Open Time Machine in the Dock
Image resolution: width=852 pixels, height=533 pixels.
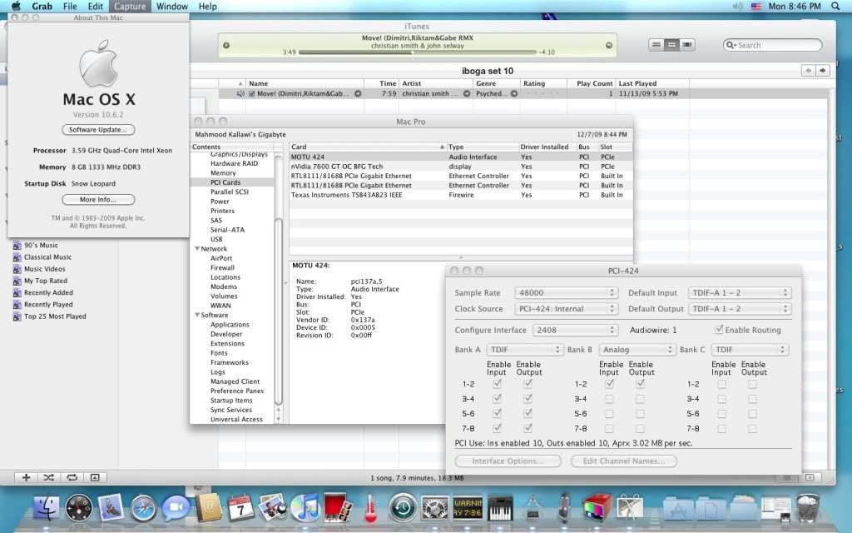403,507
